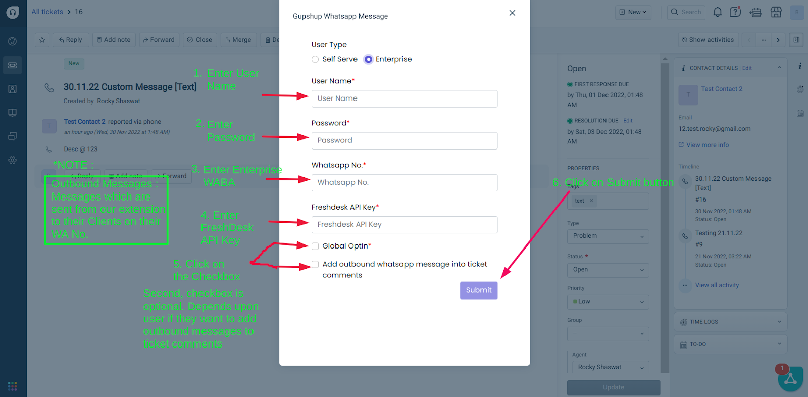Open the apps switcher grid at bottom left
The image size is (808, 397).
12,385
